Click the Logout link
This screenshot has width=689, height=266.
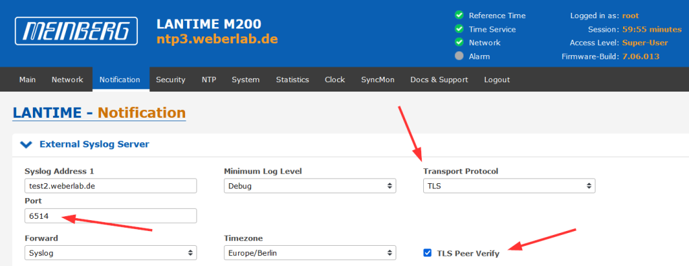(x=497, y=79)
